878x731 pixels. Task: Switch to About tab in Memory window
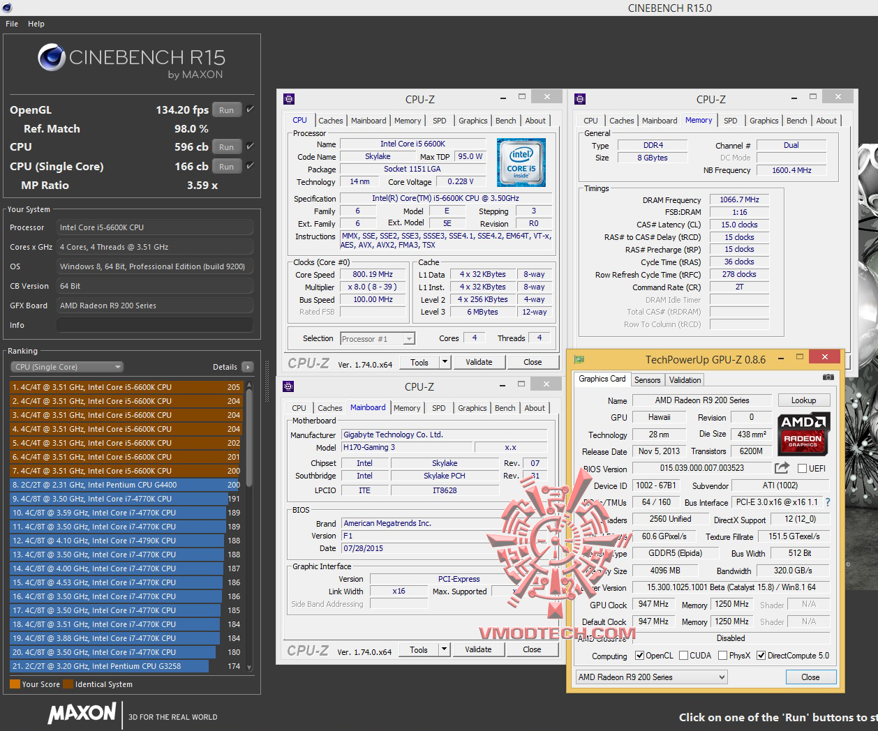[826, 121]
